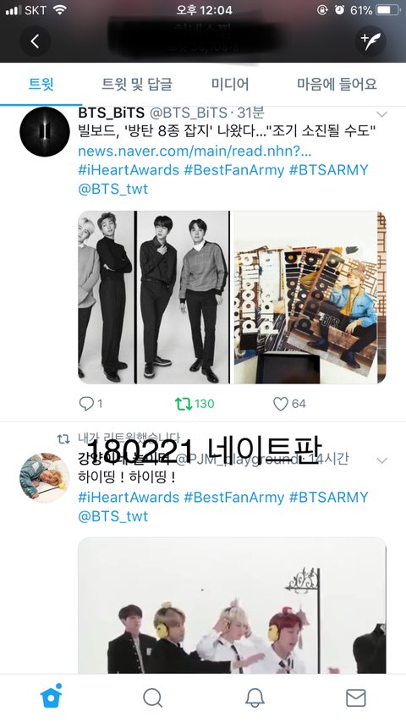Open the #iHeartAwards hashtag in first tweet
The height and width of the screenshot is (722, 406).
point(129,170)
